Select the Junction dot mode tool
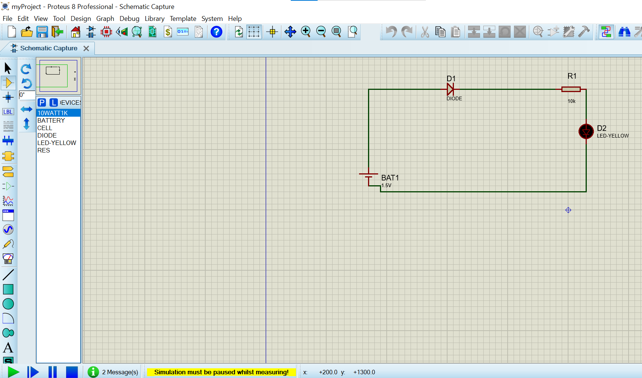The width and height of the screenshot is (642, 378). pyautogui.click(x=8, y=98)
